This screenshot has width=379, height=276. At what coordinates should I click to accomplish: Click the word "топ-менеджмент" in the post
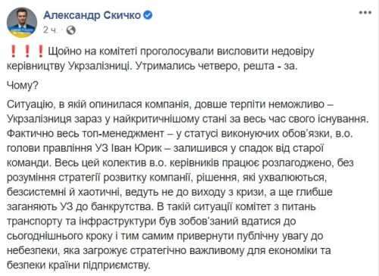coord(123,134)
